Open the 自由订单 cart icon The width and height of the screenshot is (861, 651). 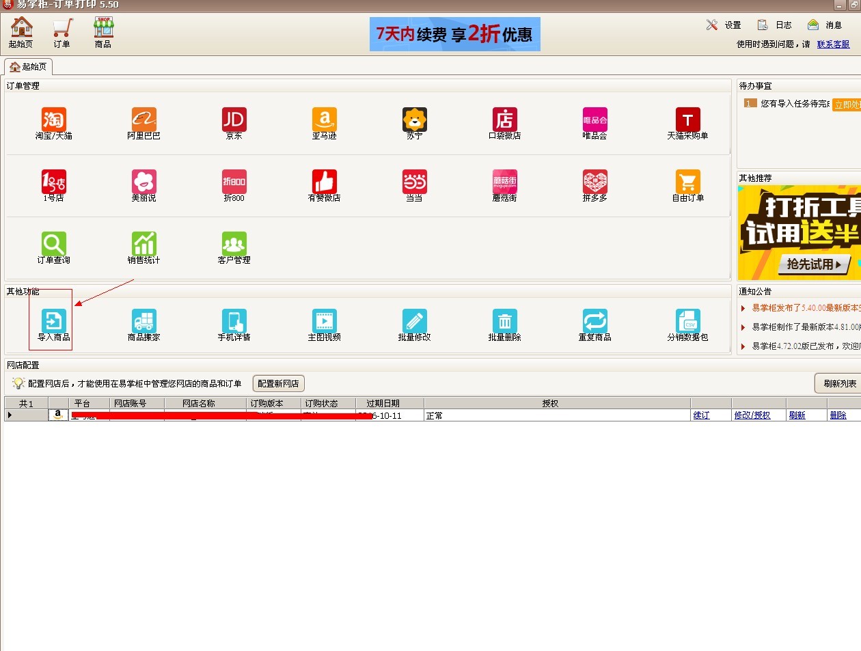coord(688,182)
